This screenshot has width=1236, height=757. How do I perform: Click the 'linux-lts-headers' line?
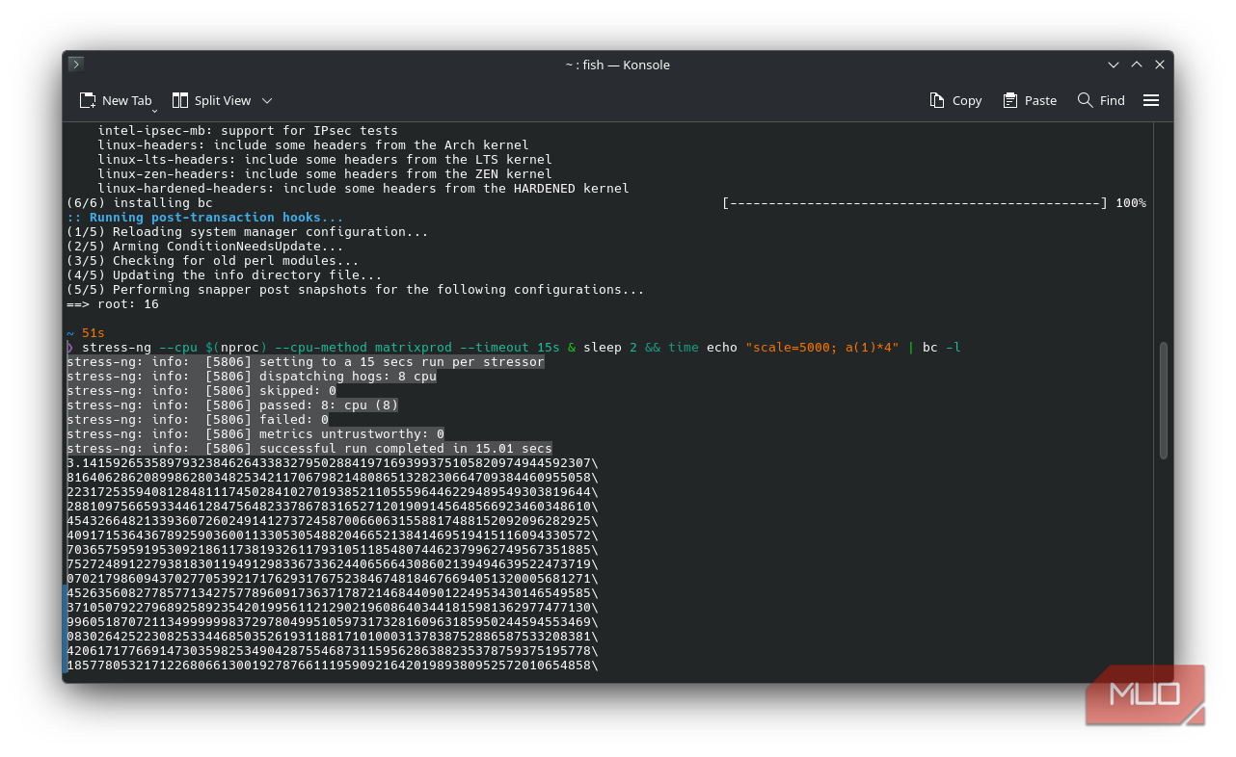point(325,159)
